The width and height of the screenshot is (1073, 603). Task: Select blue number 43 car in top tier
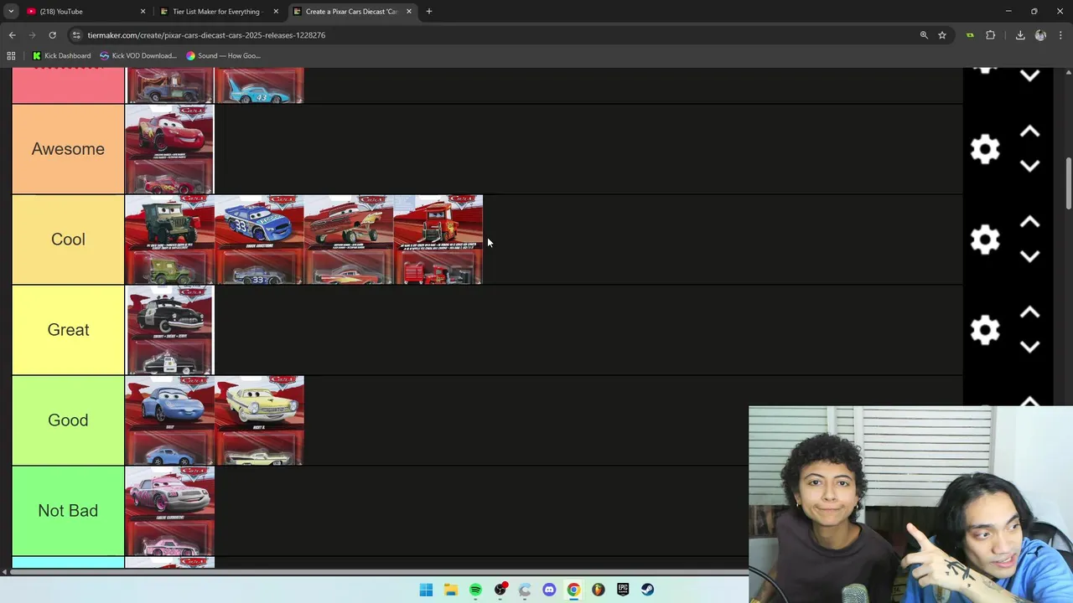click(259, 85)
